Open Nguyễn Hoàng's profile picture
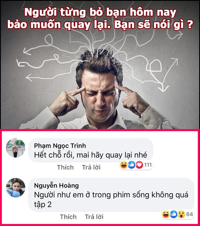This screenshot has width=200, height=226. pyautogui.click(x=16, y=188)
